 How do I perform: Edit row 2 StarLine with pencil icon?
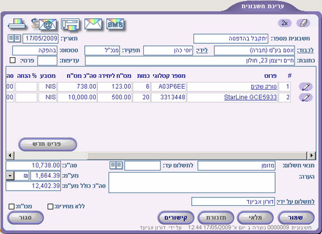[x=306, y=97]
